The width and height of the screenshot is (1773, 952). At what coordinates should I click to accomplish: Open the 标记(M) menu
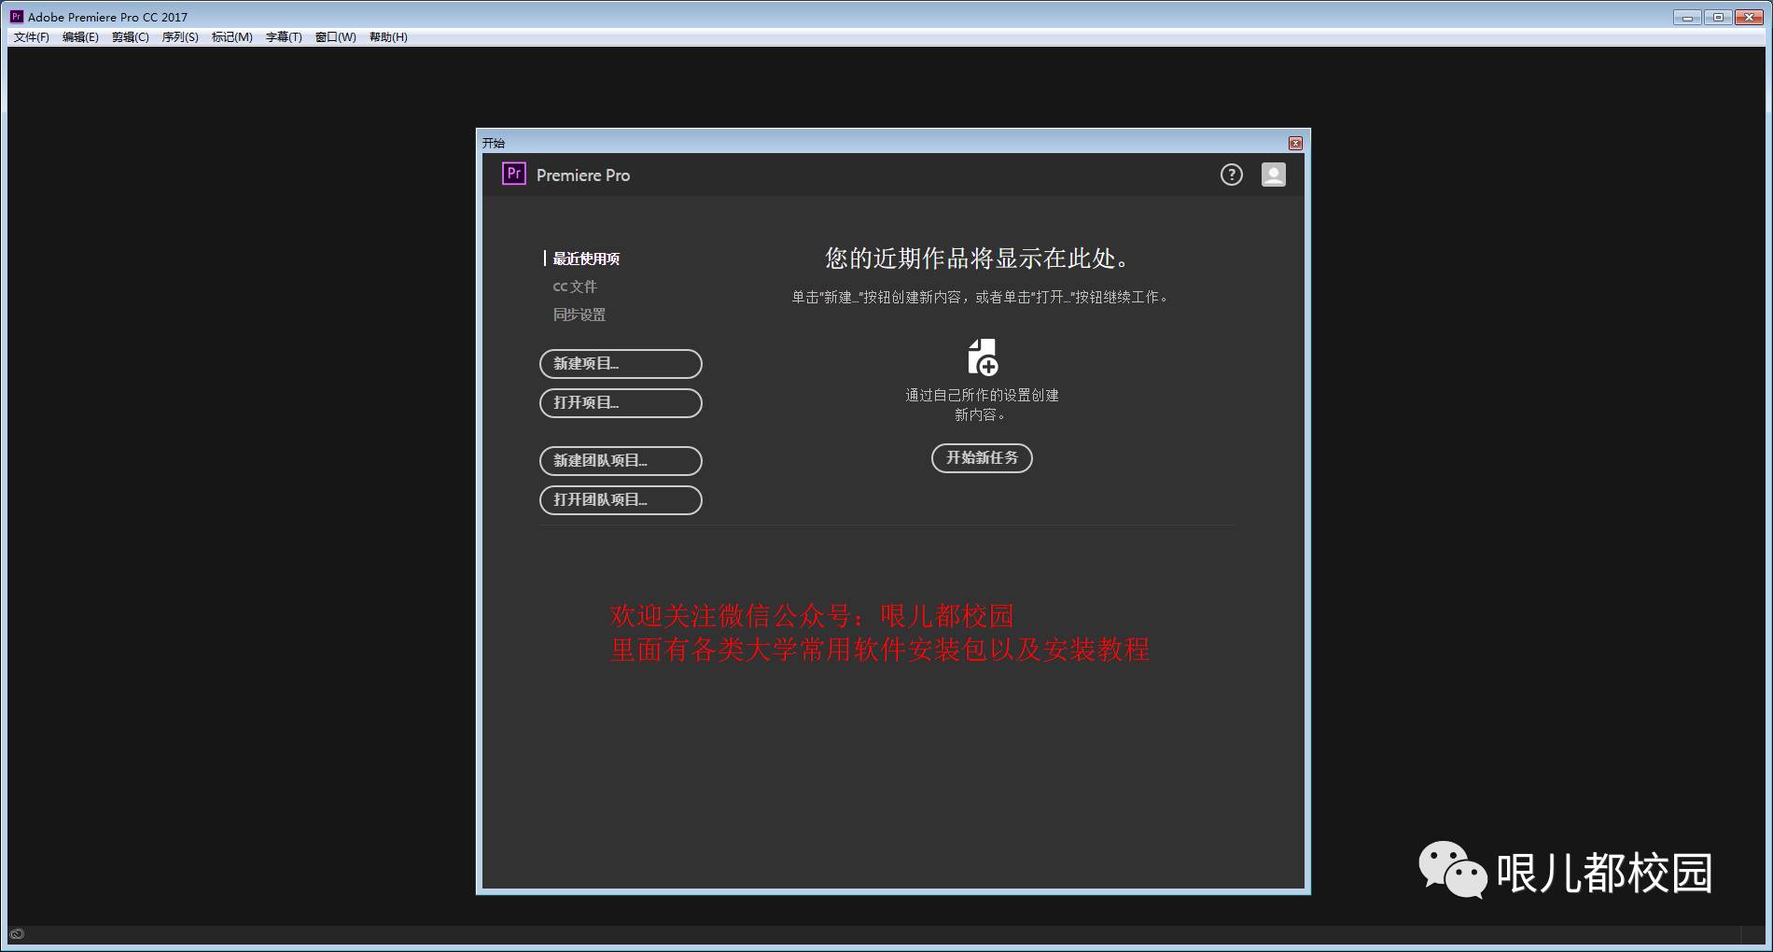[232, 37]
